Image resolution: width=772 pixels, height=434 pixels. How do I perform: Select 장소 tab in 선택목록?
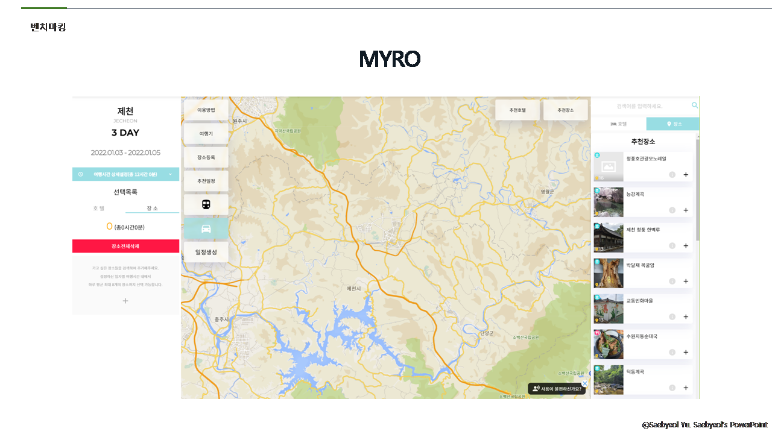(152, 208)
